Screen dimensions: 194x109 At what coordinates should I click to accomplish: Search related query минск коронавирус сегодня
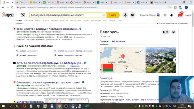coord(70,55)
